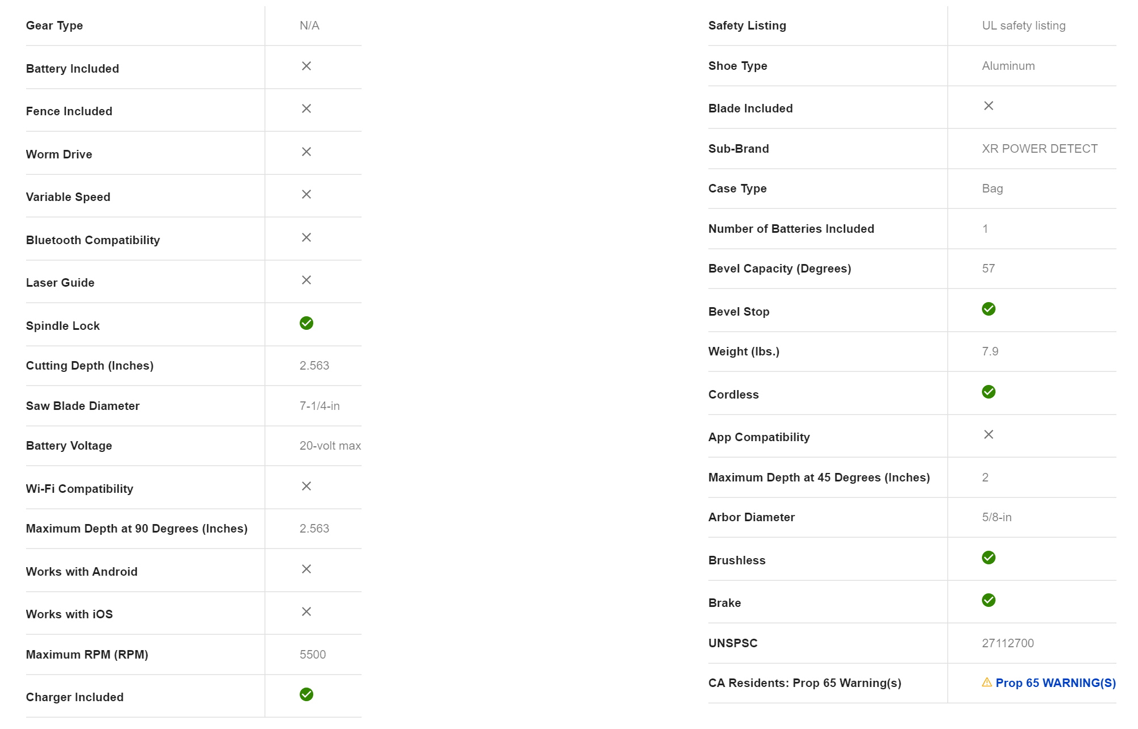Image resolution: width=1138 pixels, height=729 pixels.
Task: Click the X icon for Worm Drive
Action: tap(306, 152)
